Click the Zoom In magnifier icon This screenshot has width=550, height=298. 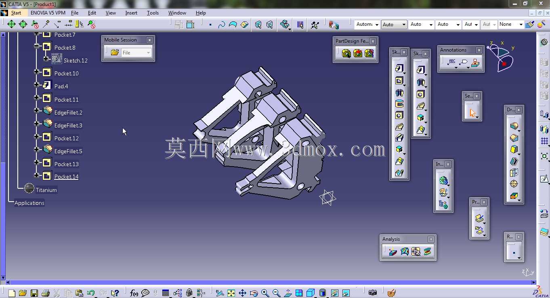pos(265,293)
